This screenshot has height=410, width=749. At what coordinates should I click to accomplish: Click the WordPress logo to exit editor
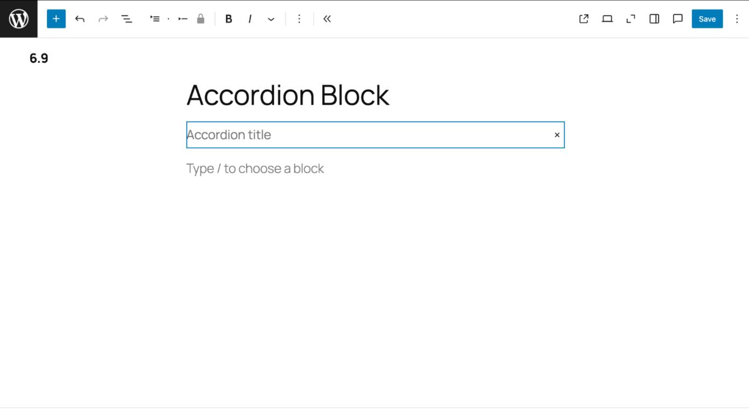coord(19,19)
